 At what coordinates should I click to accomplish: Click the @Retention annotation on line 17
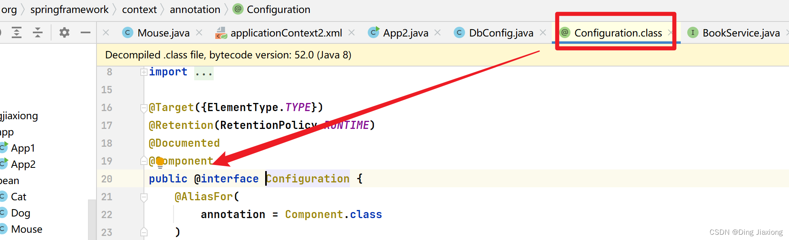tap(181, 125)
